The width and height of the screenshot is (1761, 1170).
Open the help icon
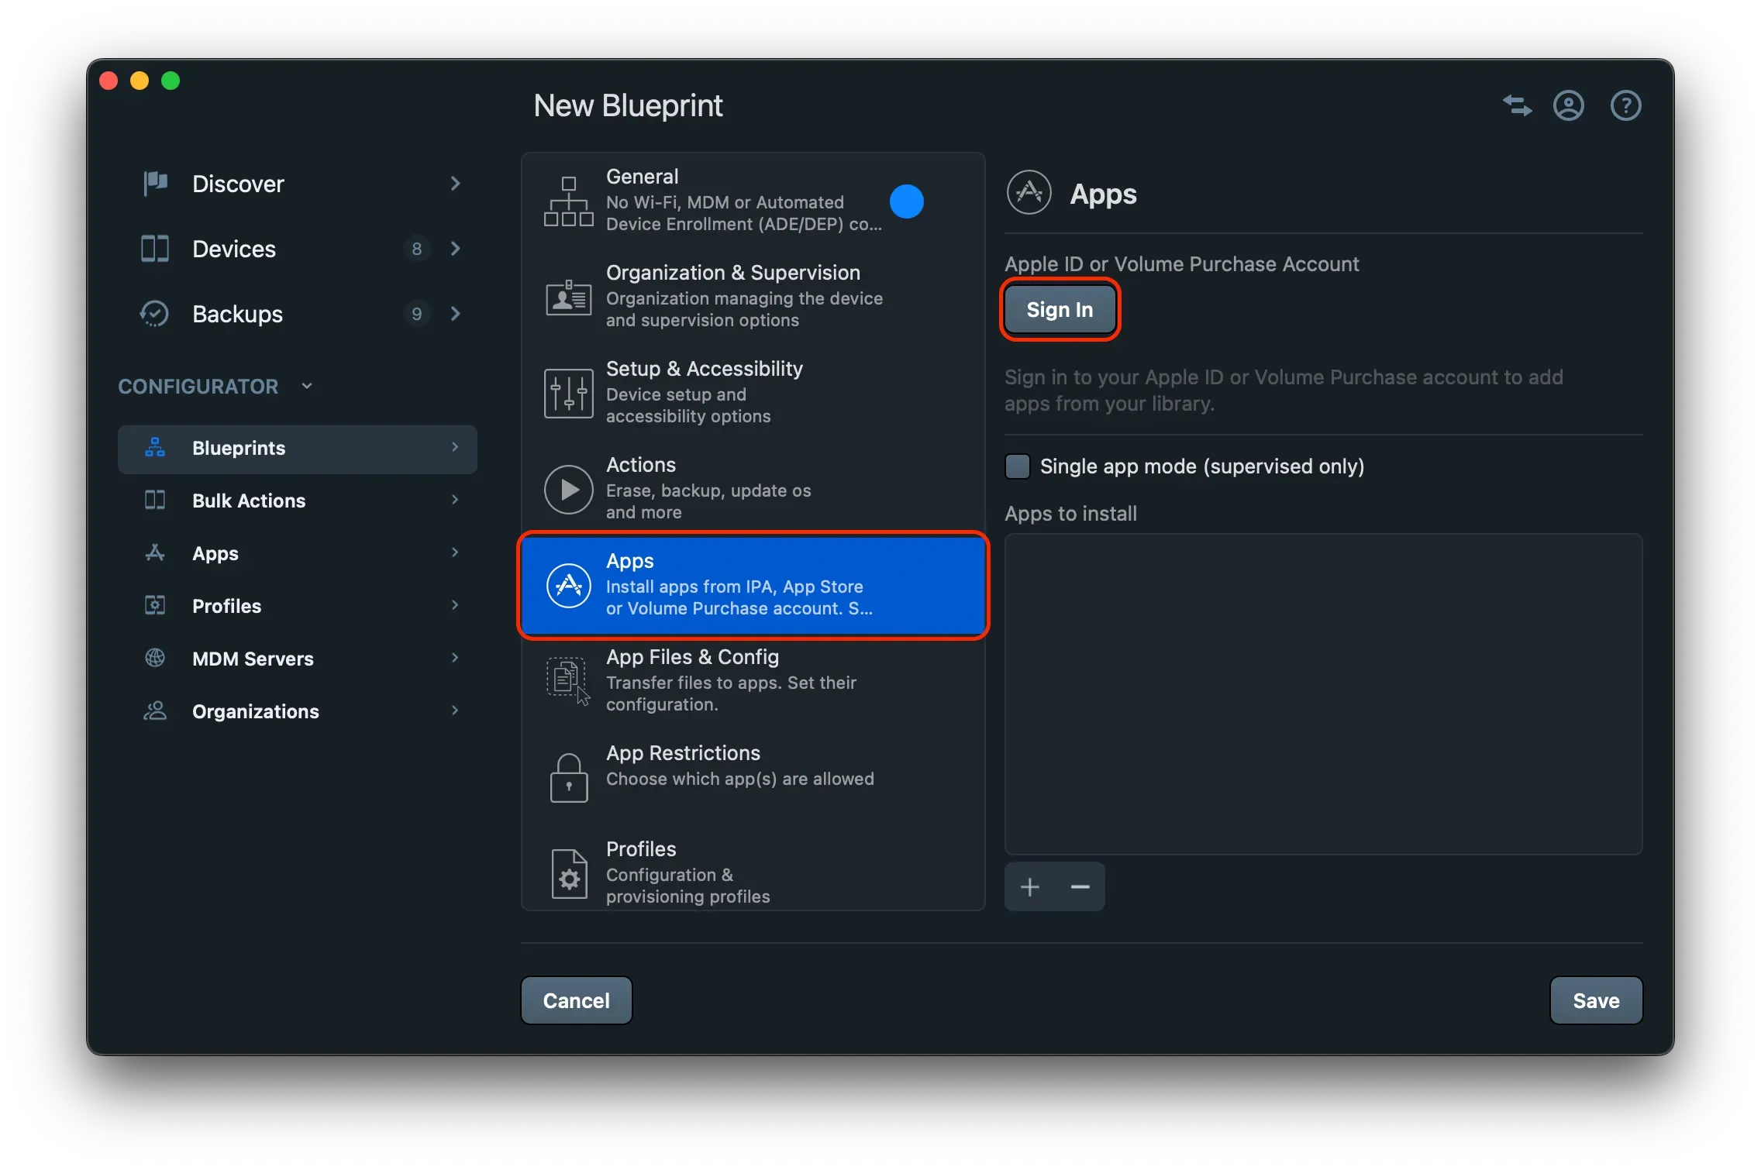[1625, 105]
